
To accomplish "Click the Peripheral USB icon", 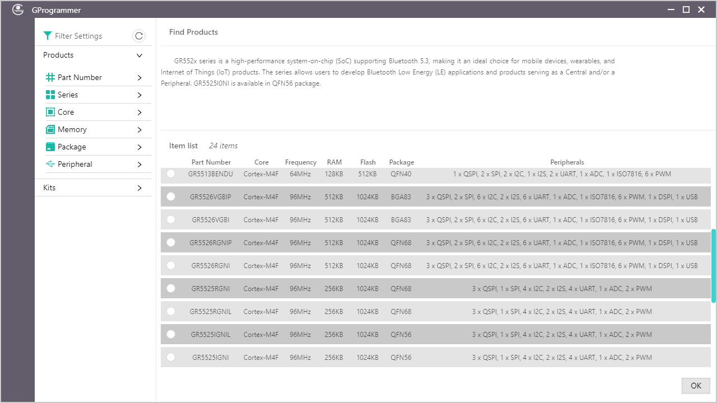I will click(x=50, y=164).
